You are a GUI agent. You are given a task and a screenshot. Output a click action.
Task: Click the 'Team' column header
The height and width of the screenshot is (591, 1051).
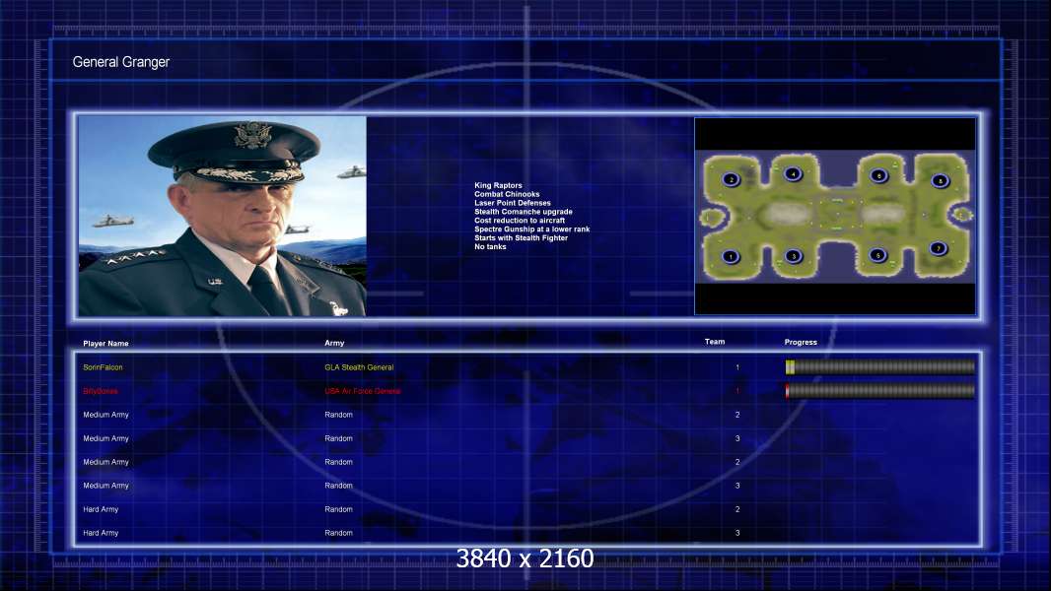[715, 342]
